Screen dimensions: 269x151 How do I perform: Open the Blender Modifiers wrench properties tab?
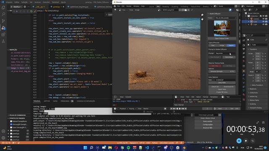coord(244,75)
